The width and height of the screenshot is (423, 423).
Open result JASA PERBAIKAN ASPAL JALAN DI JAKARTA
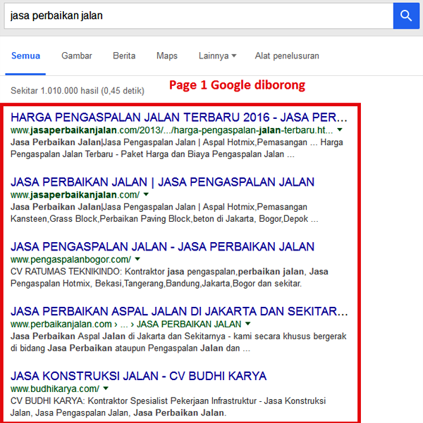click(x=179, y=311)
